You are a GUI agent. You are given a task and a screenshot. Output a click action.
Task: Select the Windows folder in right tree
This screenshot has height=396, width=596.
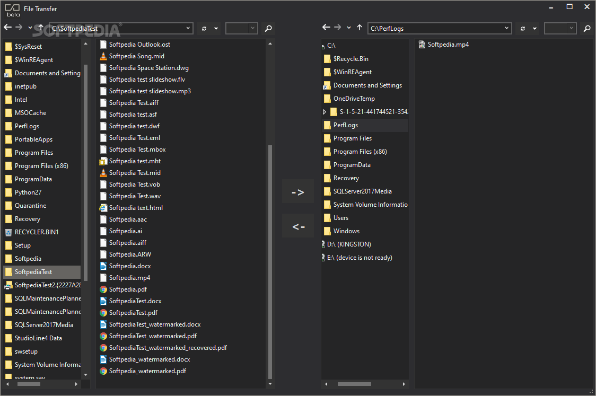point(341,231)
